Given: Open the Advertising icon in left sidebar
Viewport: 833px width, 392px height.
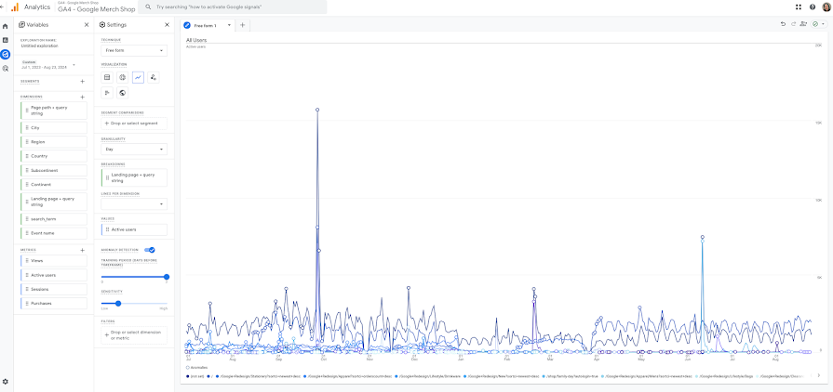Looking at the screenshot, I should (6, 69).
